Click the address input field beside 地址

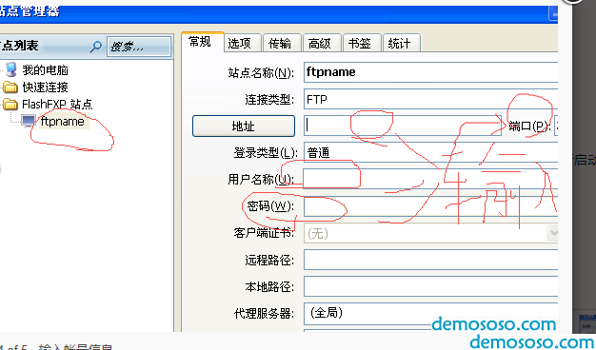coord(403,126)
